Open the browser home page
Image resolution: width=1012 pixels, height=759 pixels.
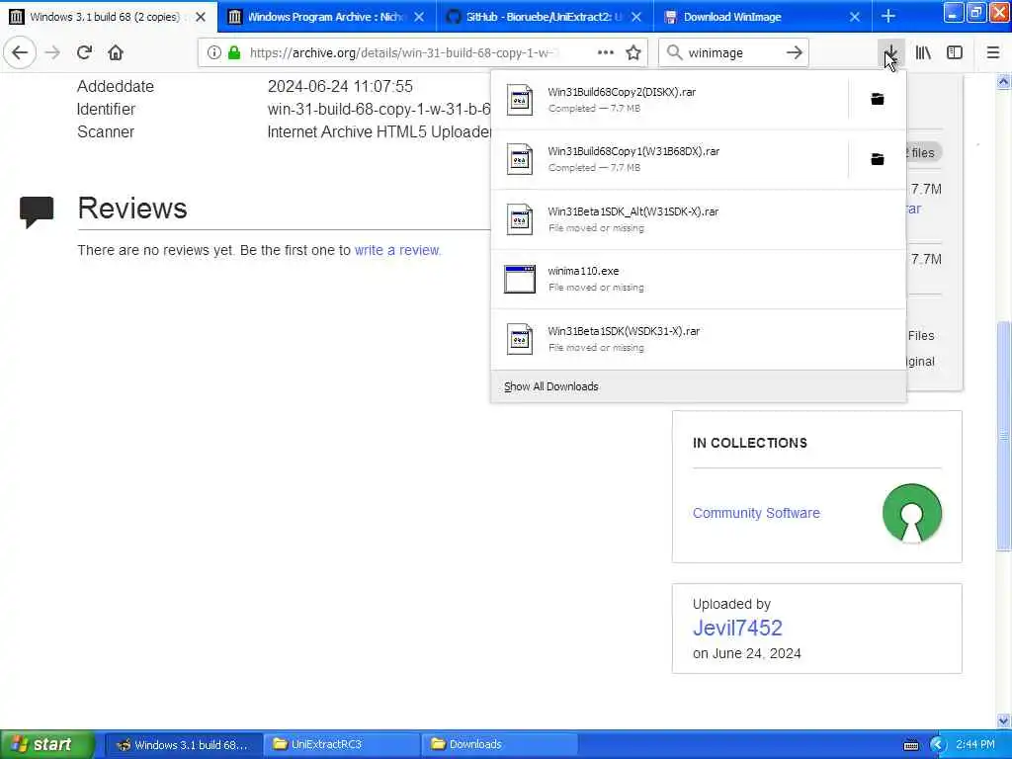[x=116, y=52]
